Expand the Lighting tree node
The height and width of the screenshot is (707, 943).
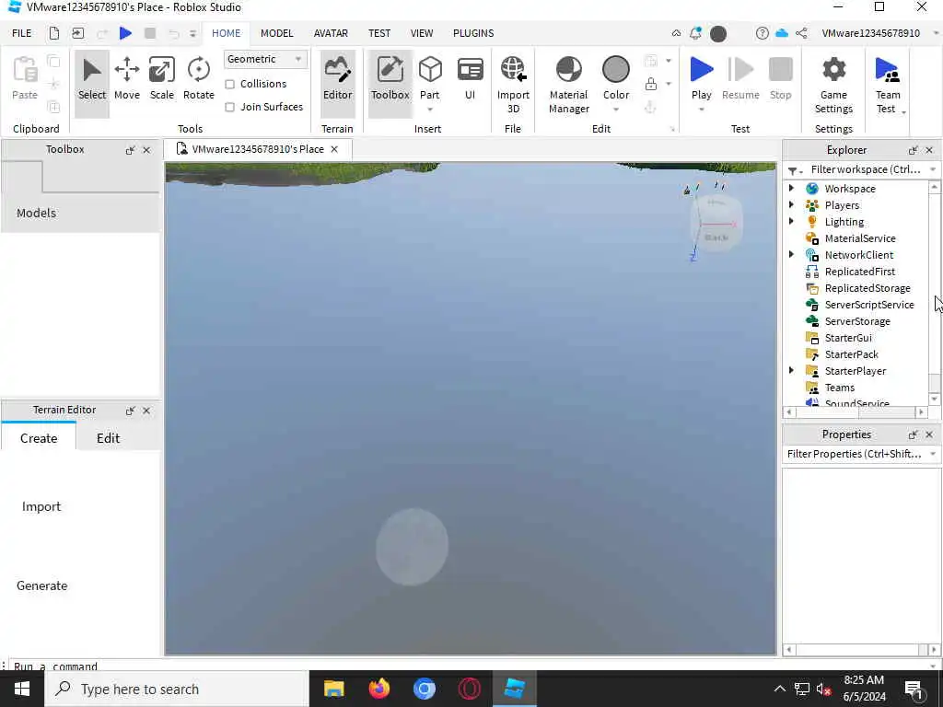point(791,221)
